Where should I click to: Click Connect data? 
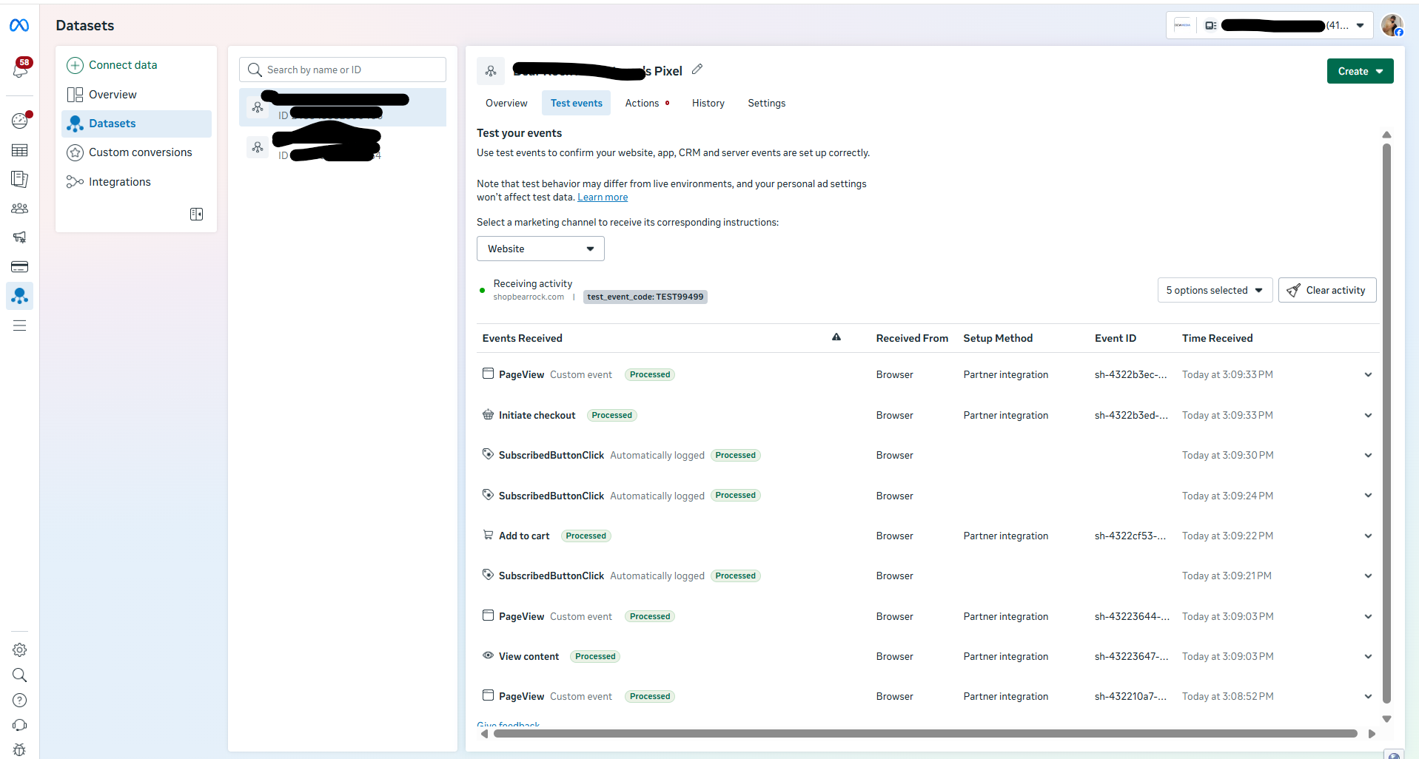[137, 65]
